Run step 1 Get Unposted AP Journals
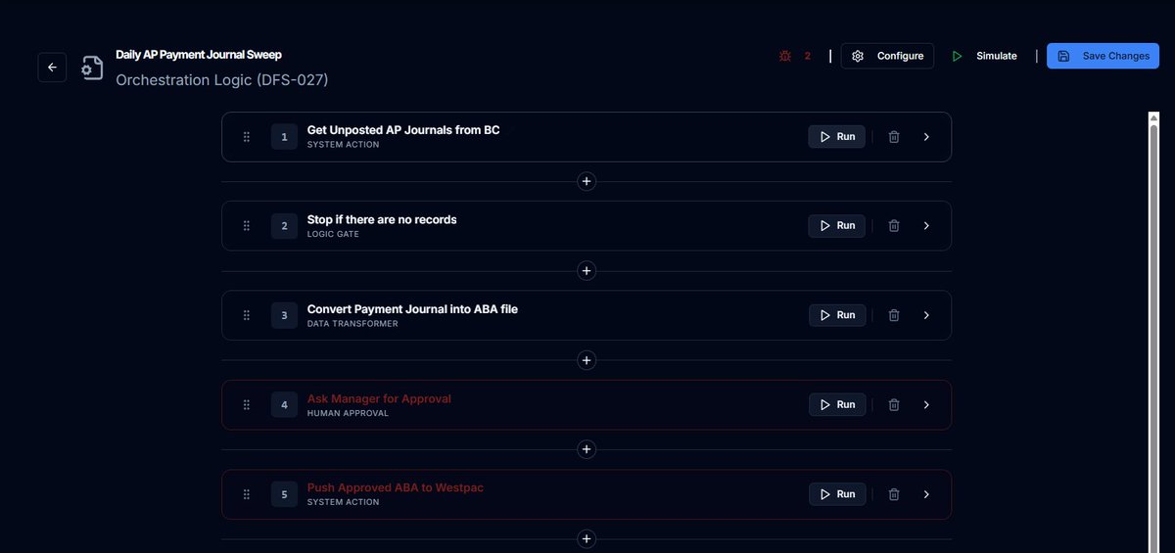The image size is (1175, 553). click(837, 137)
